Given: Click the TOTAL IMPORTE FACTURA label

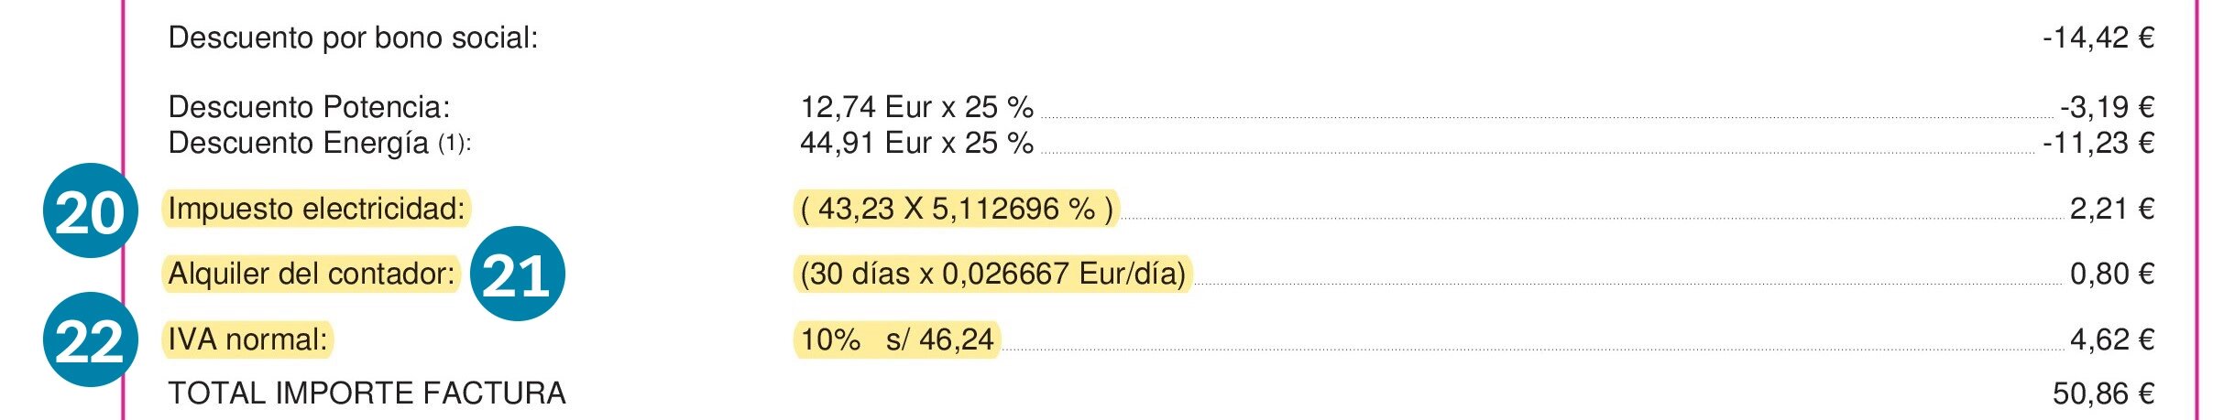Looking at the screenshot, I should click(367, 393).
